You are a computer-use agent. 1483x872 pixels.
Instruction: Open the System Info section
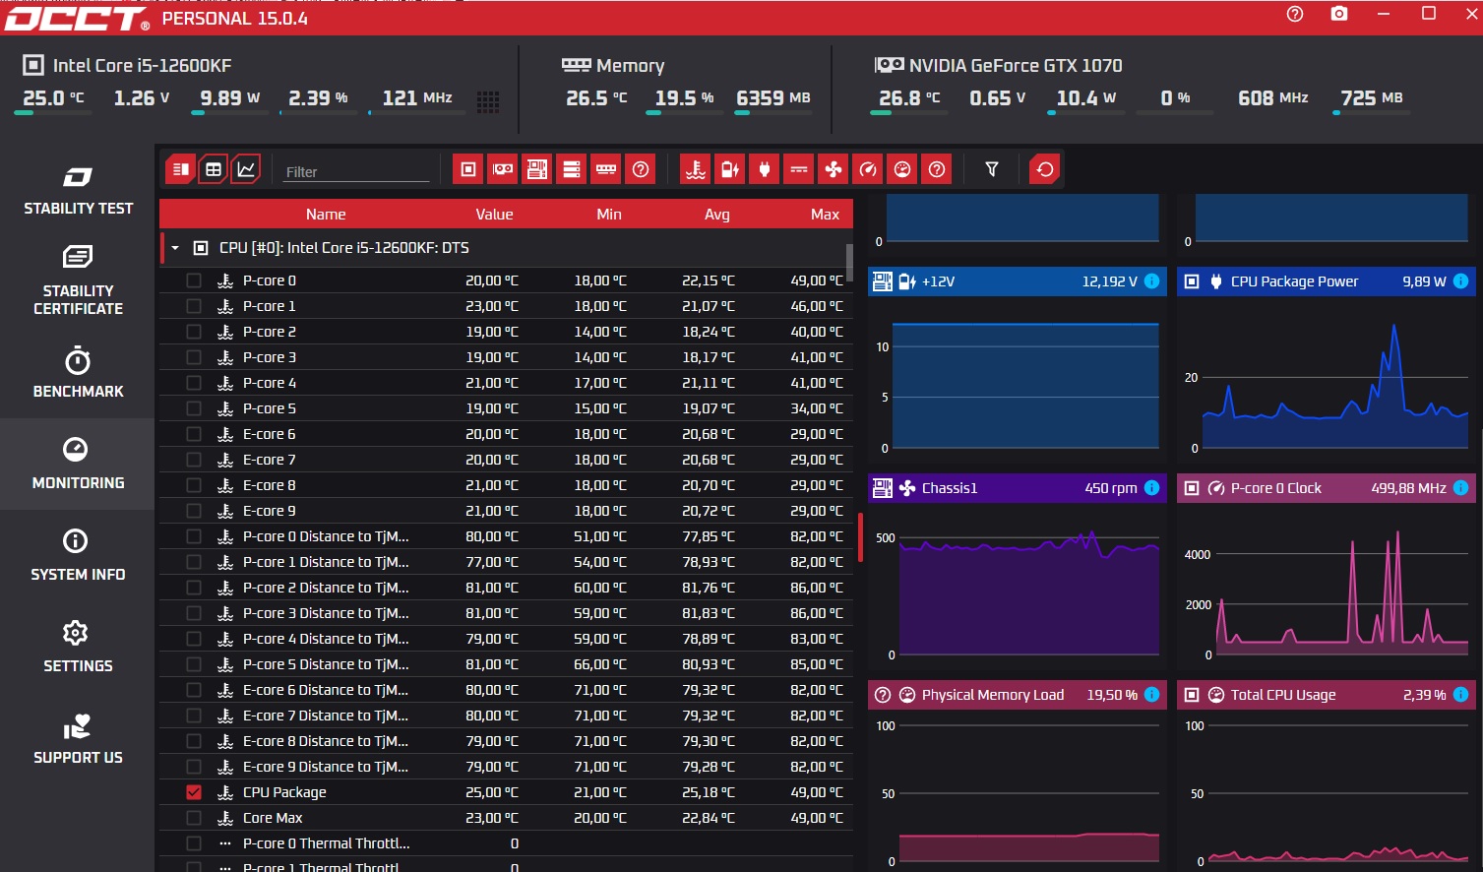78,555
